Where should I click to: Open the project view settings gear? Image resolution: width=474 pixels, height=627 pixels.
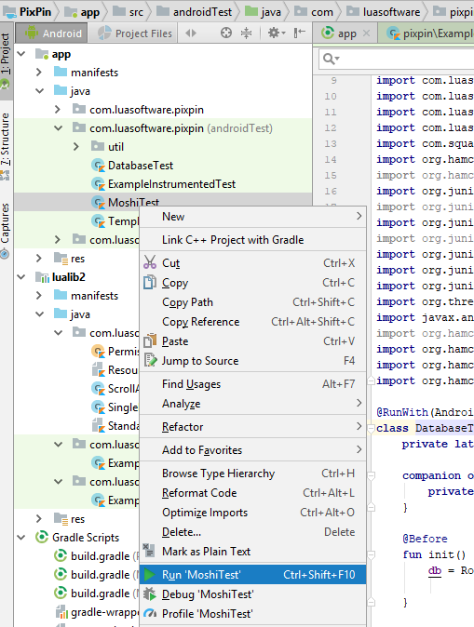coord(277,33)
